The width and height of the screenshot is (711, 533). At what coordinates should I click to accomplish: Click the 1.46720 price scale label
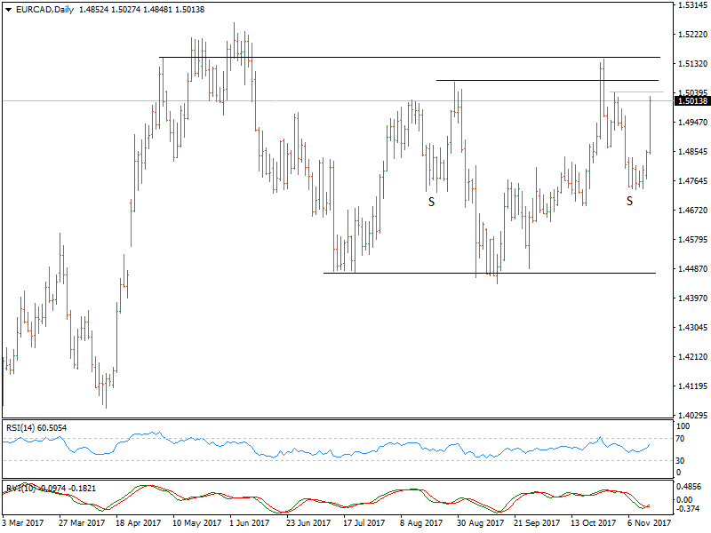(x=691, y=211)
